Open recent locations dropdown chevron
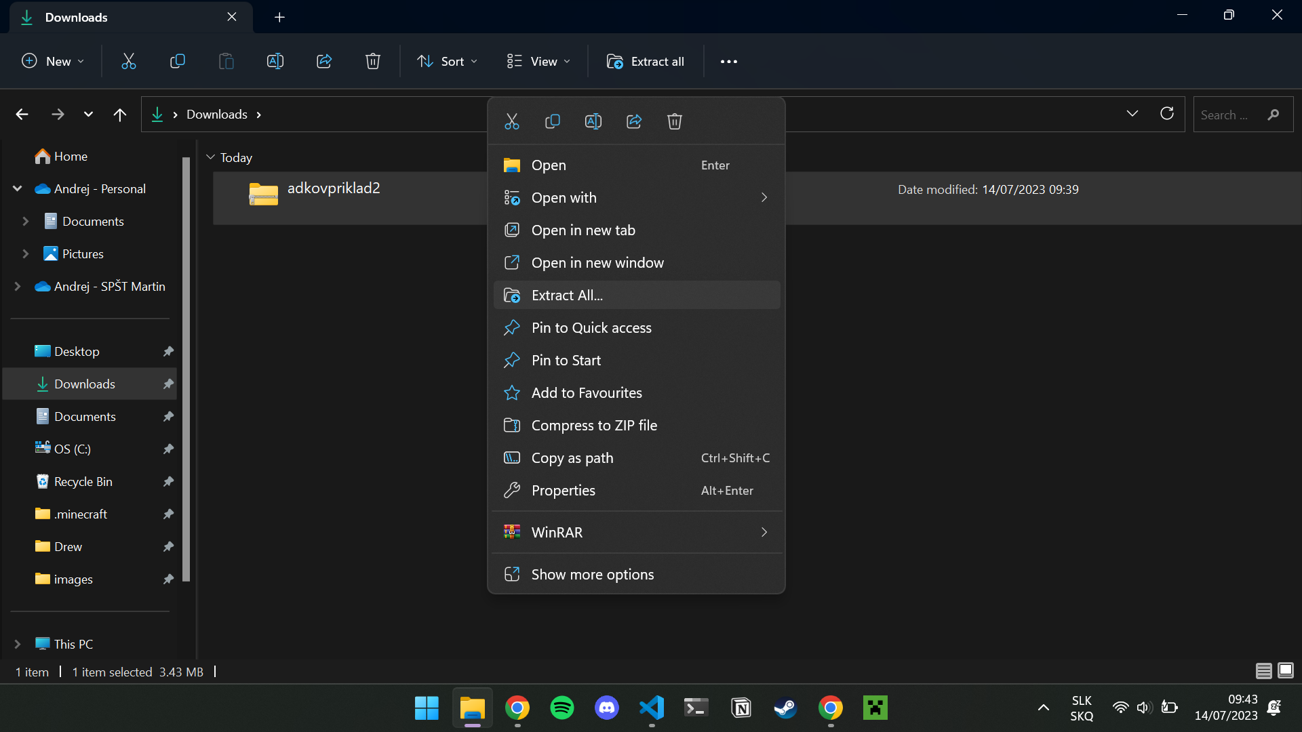The image size is (1302, 732). (x=88, y=115)
